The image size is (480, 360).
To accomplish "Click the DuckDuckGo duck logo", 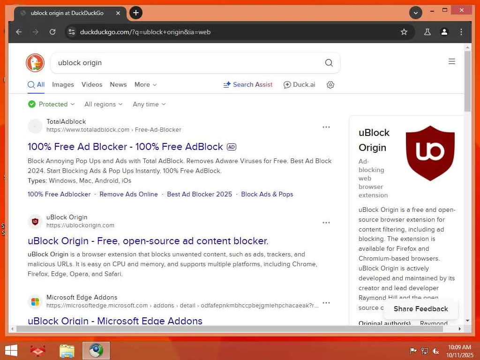I will [35, 63].
